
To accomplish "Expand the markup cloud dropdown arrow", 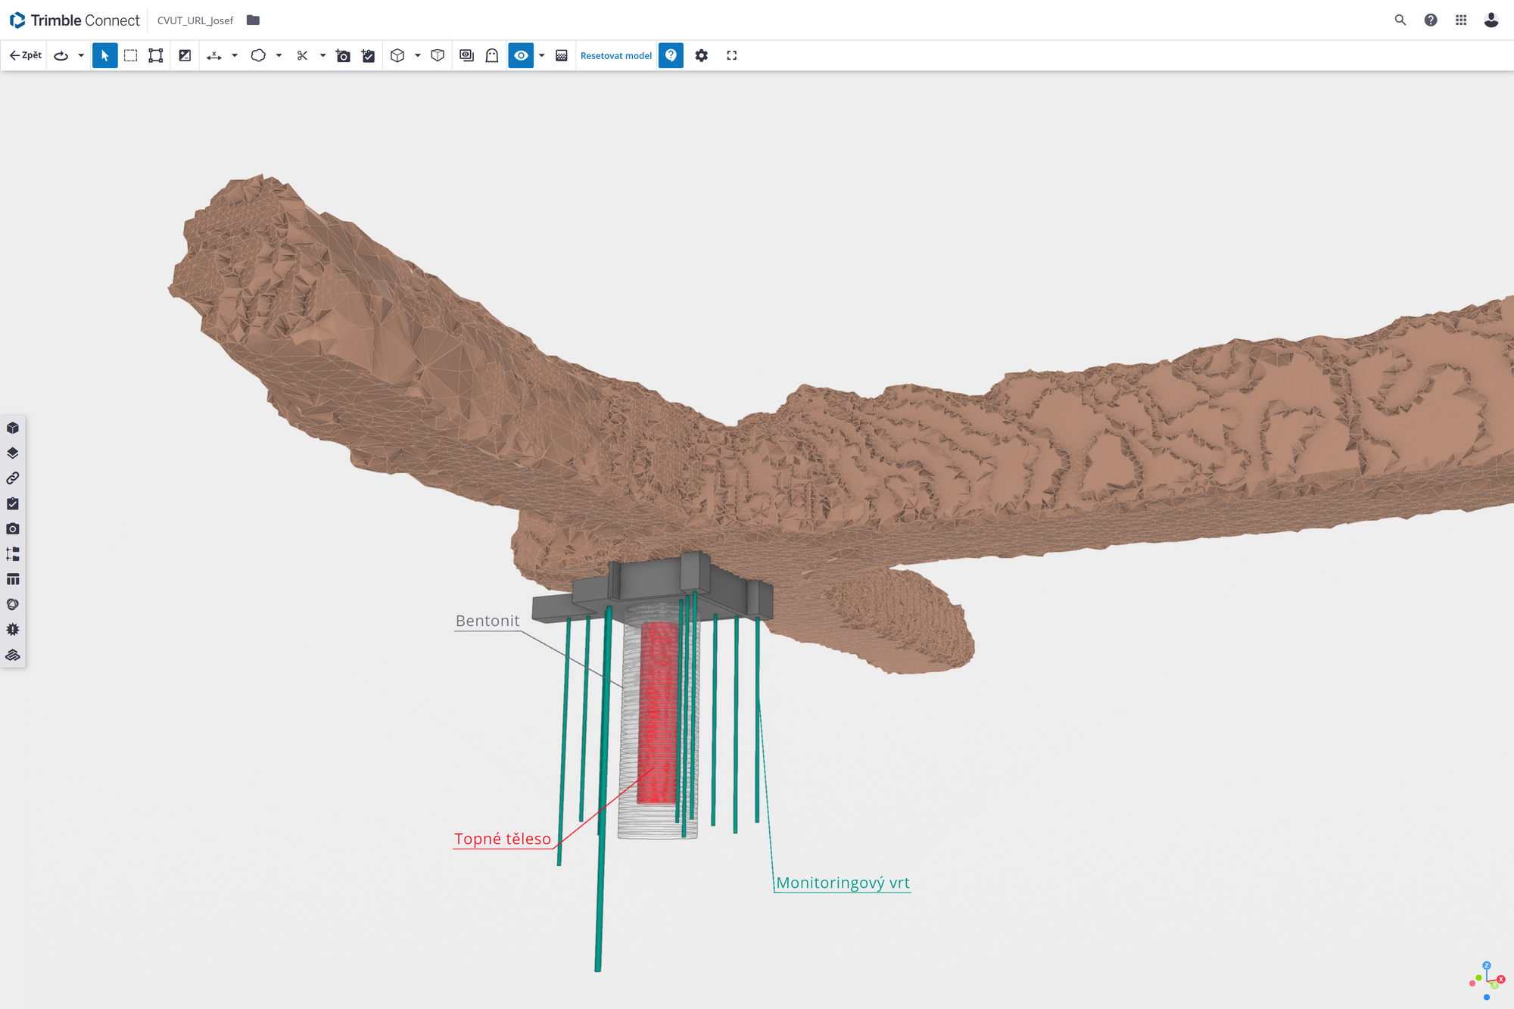I will tap(279, 55).
